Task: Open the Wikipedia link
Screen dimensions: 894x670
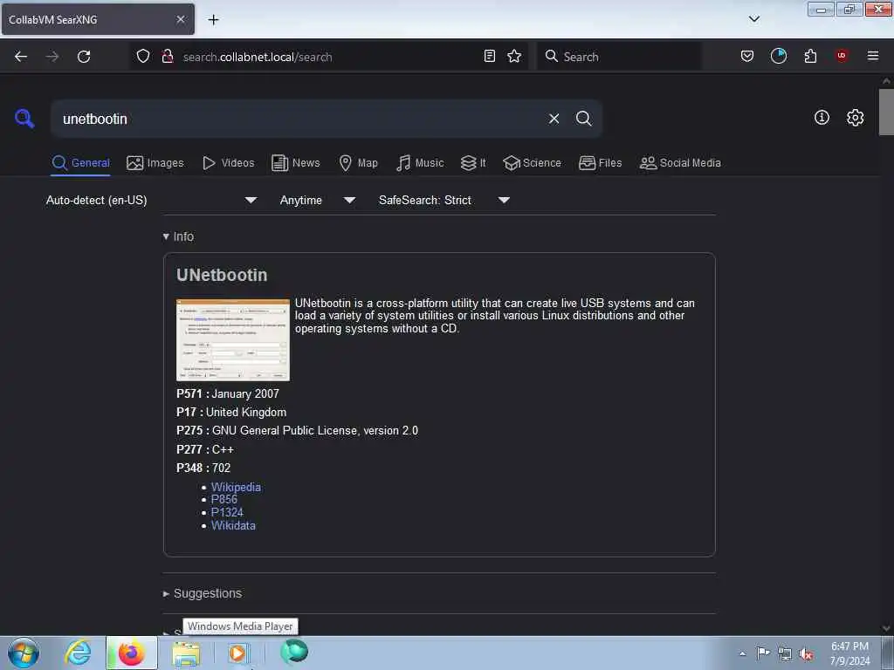Action: (x=236, y=487)
